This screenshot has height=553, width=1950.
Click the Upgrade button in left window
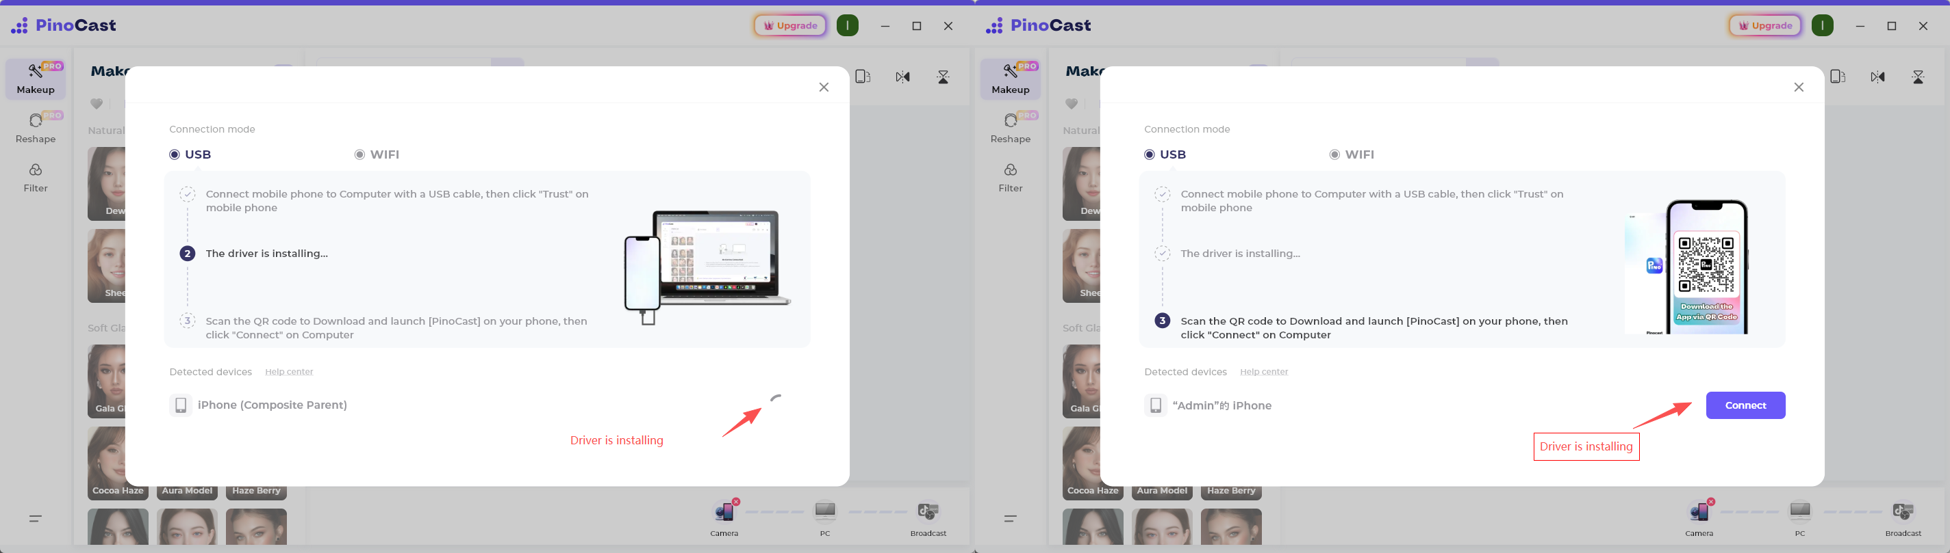tap(790, 26)
